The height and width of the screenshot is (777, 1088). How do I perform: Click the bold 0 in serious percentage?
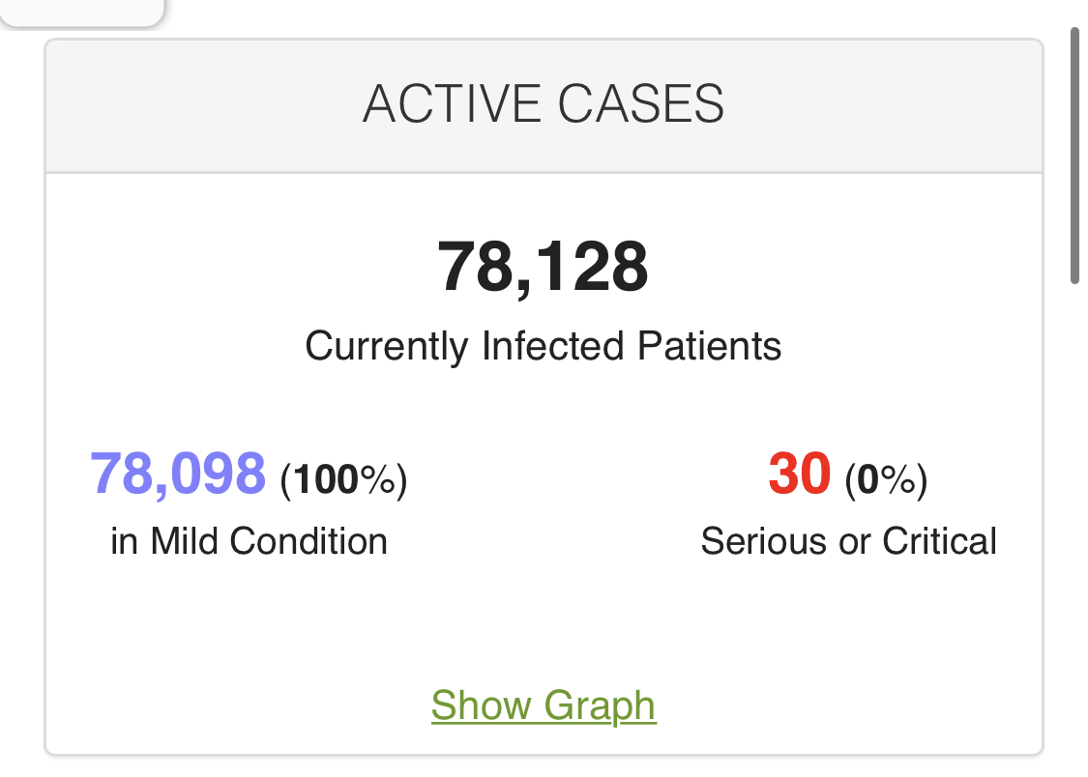point(868,479)
